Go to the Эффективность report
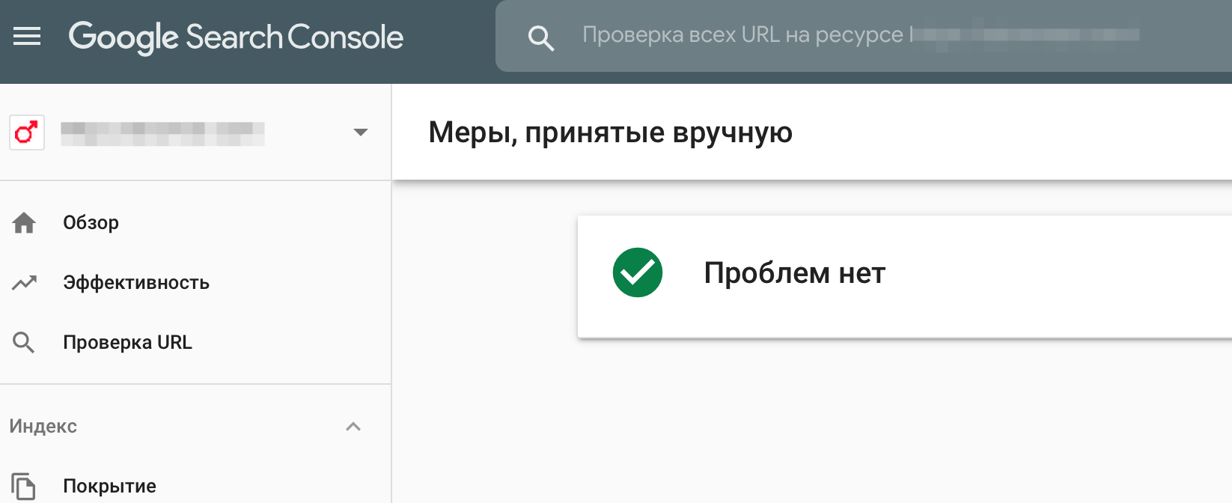Screen dimensions: 1232x503 click(x=136, y=282)
